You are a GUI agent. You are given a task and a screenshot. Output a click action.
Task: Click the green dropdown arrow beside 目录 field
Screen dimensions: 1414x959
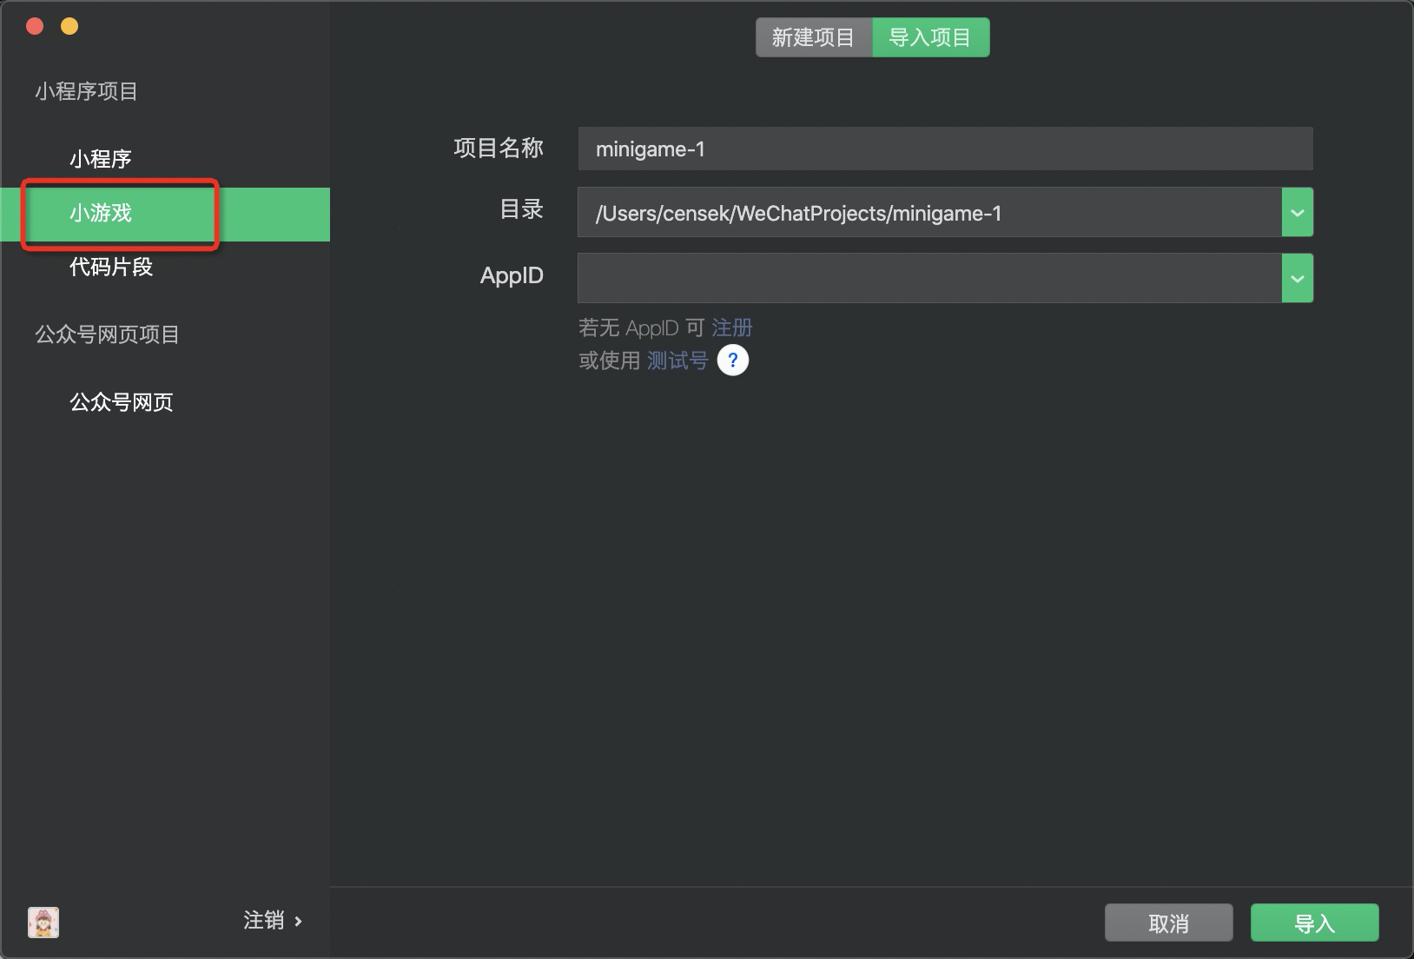coord(1298,211)
